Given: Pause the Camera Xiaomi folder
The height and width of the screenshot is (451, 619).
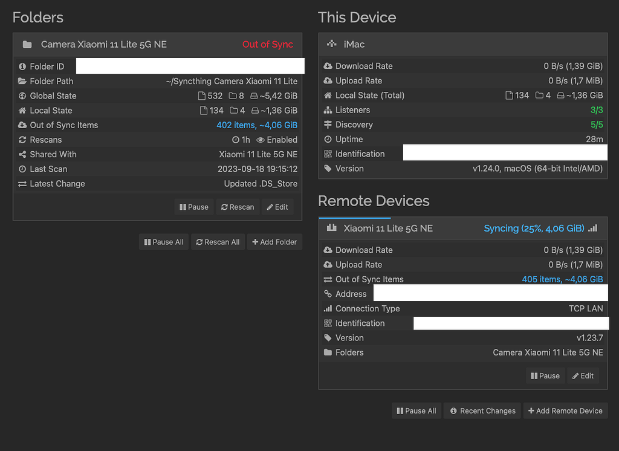Looking at the screenshot, I should 193,207.
